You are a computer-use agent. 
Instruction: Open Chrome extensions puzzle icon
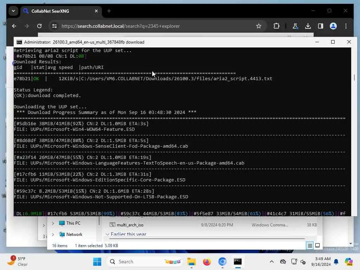pos(276,26)
